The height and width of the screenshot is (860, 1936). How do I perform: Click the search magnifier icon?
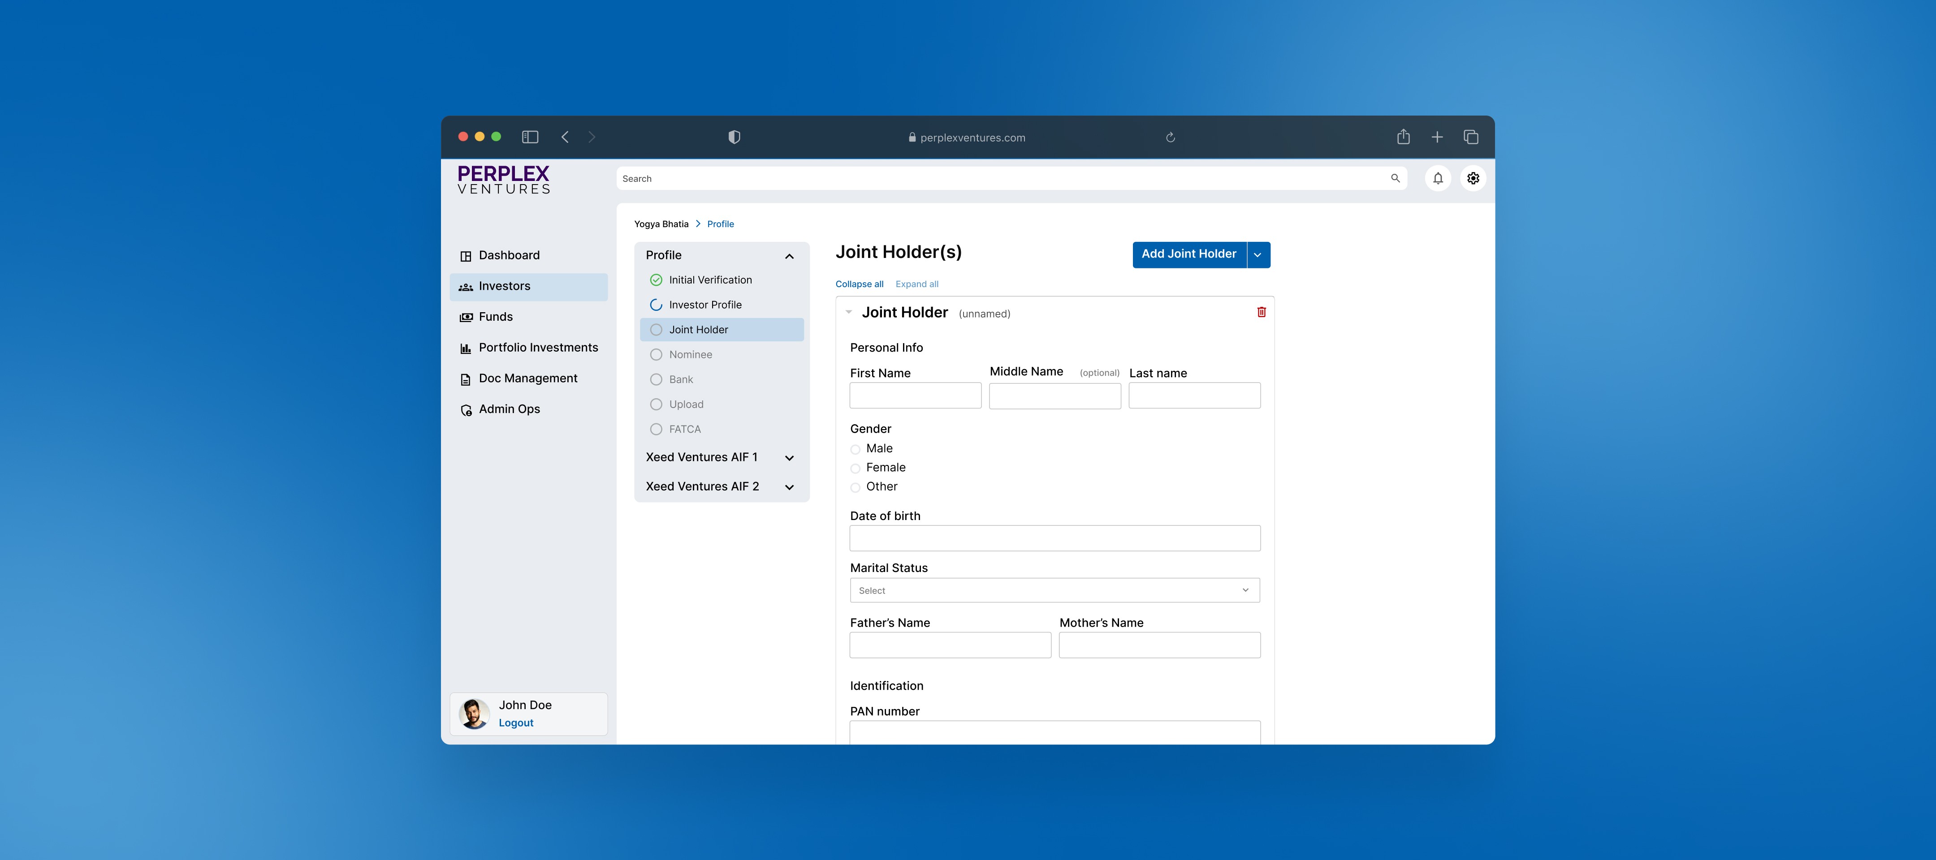[1395, 178]
